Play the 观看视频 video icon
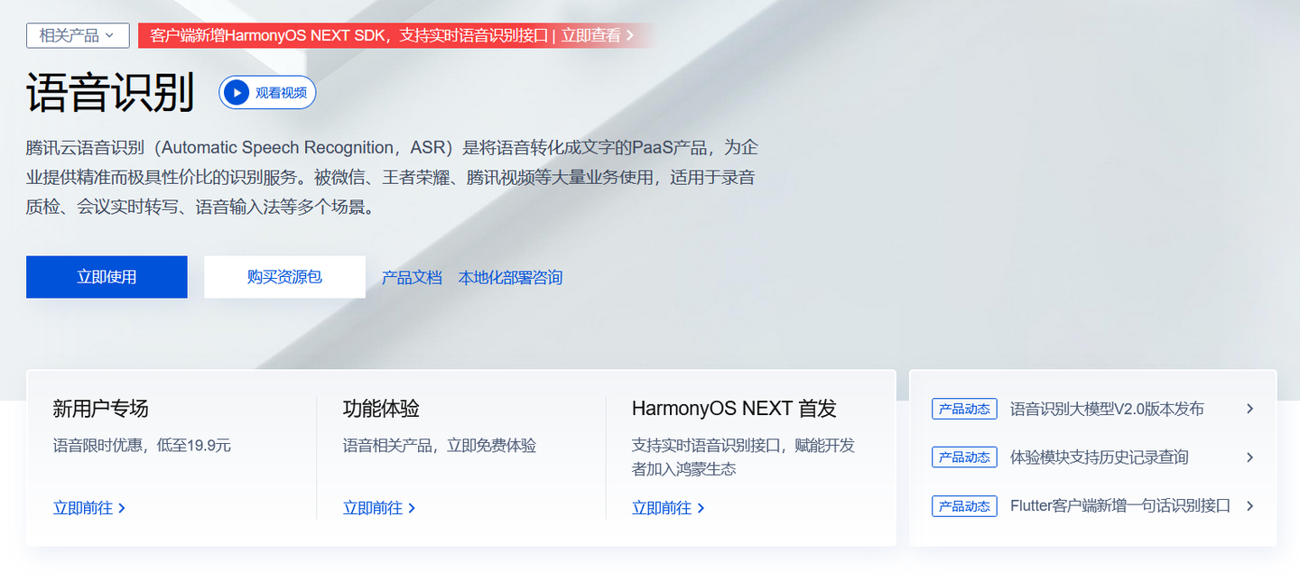This screenshot has height=582, width=1300. 236,92
